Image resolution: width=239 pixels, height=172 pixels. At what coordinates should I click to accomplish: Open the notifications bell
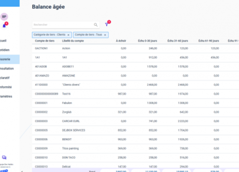(x=4, y=26)
